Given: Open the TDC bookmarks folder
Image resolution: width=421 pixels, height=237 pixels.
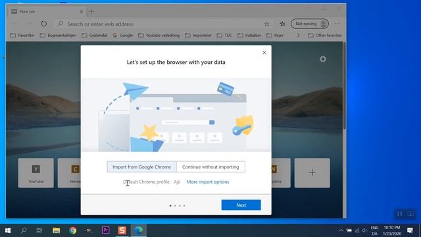Looking at the screenshot, I should pos(224,35).
